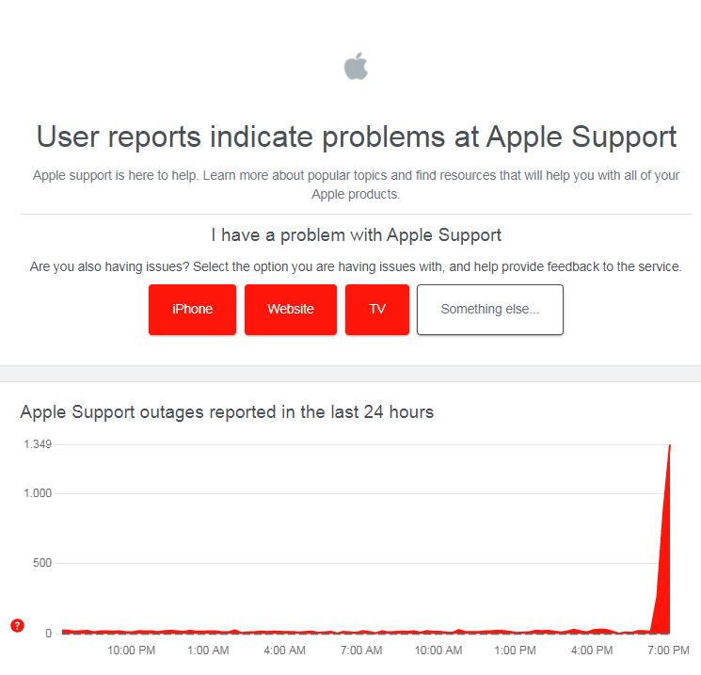Click the 1.349 maximum value on y-axis
The image size is (701, 675).
pos(38,444)
